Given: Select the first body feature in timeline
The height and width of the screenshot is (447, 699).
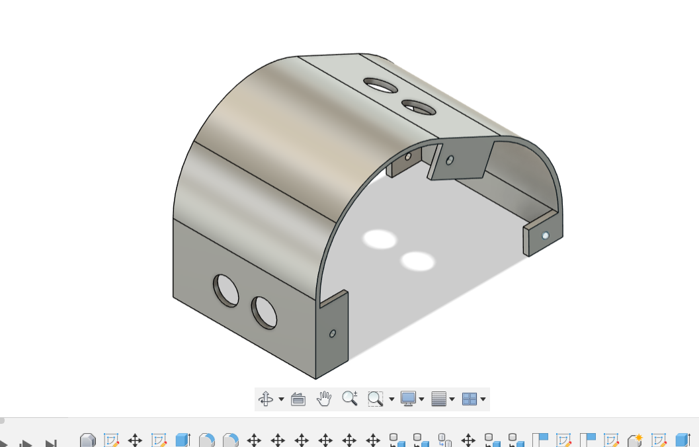Looking at the screenshot, I should (88, 441).
